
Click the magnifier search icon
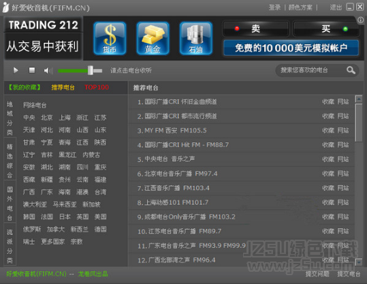coord(351,70)
